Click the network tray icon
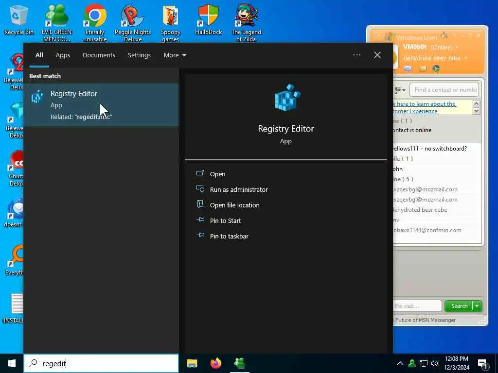 (x=424, y=363)
